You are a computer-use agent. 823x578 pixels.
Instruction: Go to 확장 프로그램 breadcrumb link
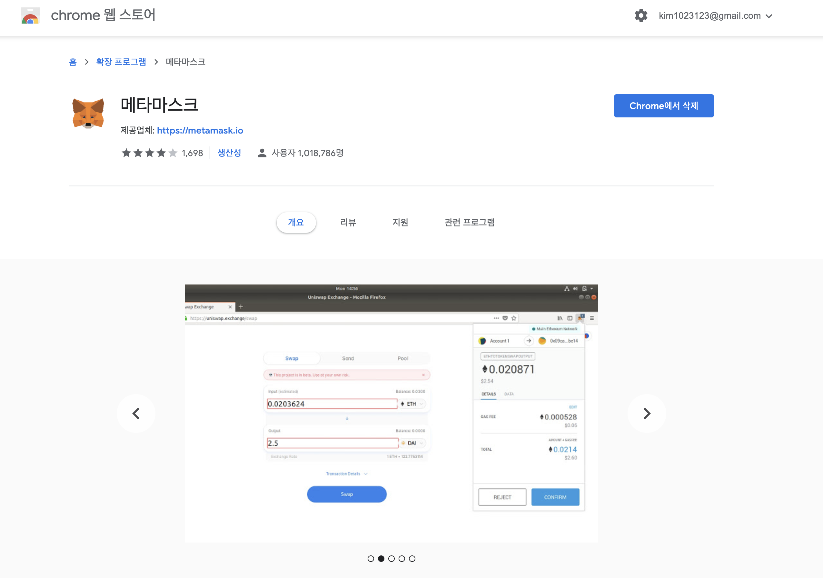[x=121, y=62]
